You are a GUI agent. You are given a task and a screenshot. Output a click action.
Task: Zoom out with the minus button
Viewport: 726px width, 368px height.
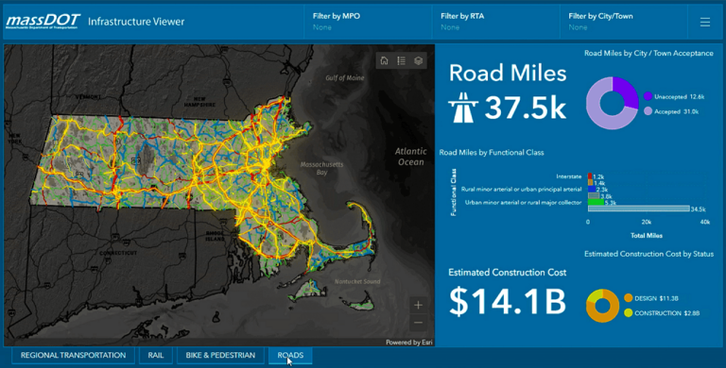point(418,322)
